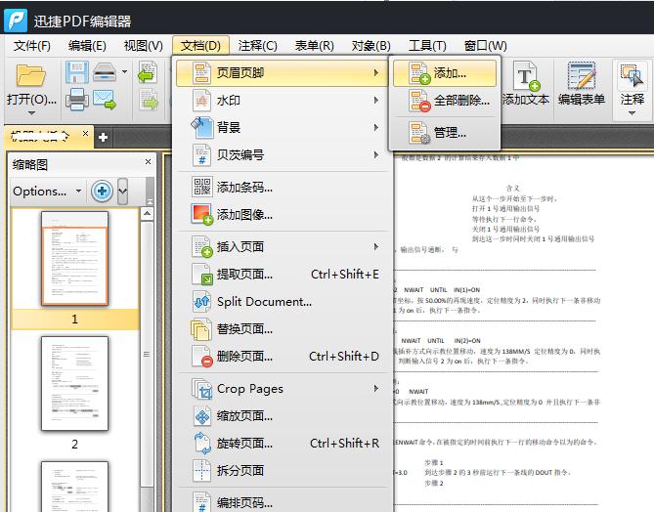Click the next page document icon
The height and width of the screenshot is (512, 654).
point(149,100)
